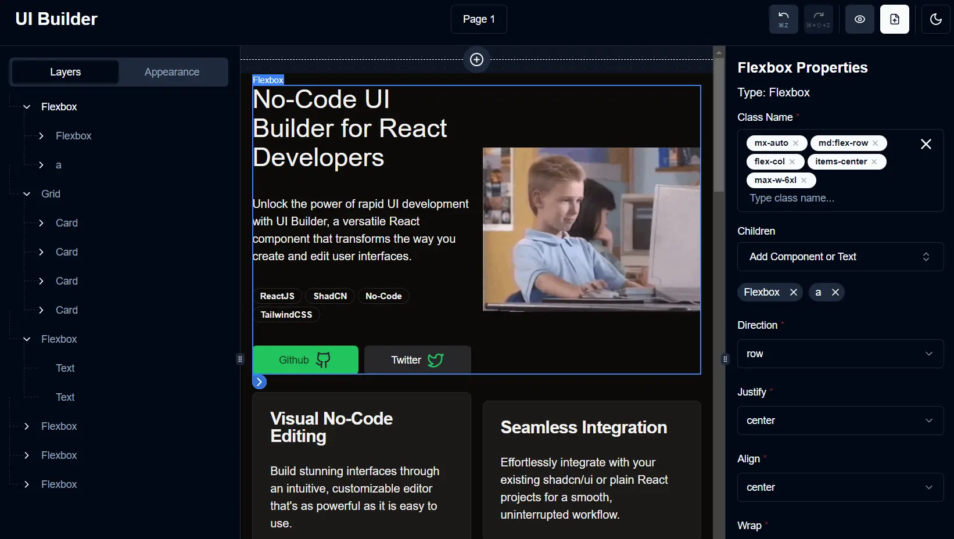Clear all class names with X icon

[x=926, y=144]
